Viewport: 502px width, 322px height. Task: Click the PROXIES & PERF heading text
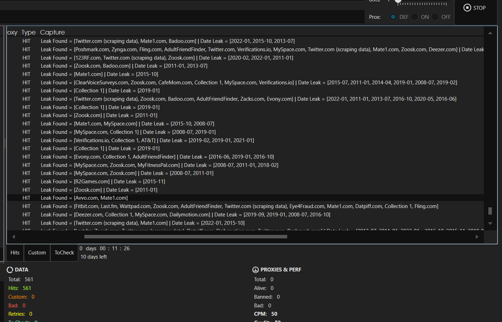(281, 270)
